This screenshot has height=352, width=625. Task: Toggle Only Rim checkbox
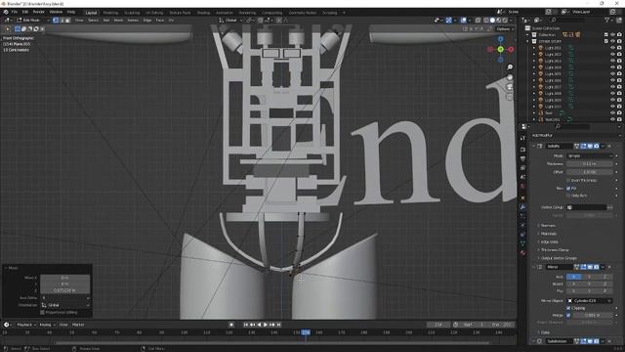coord(568,196)
